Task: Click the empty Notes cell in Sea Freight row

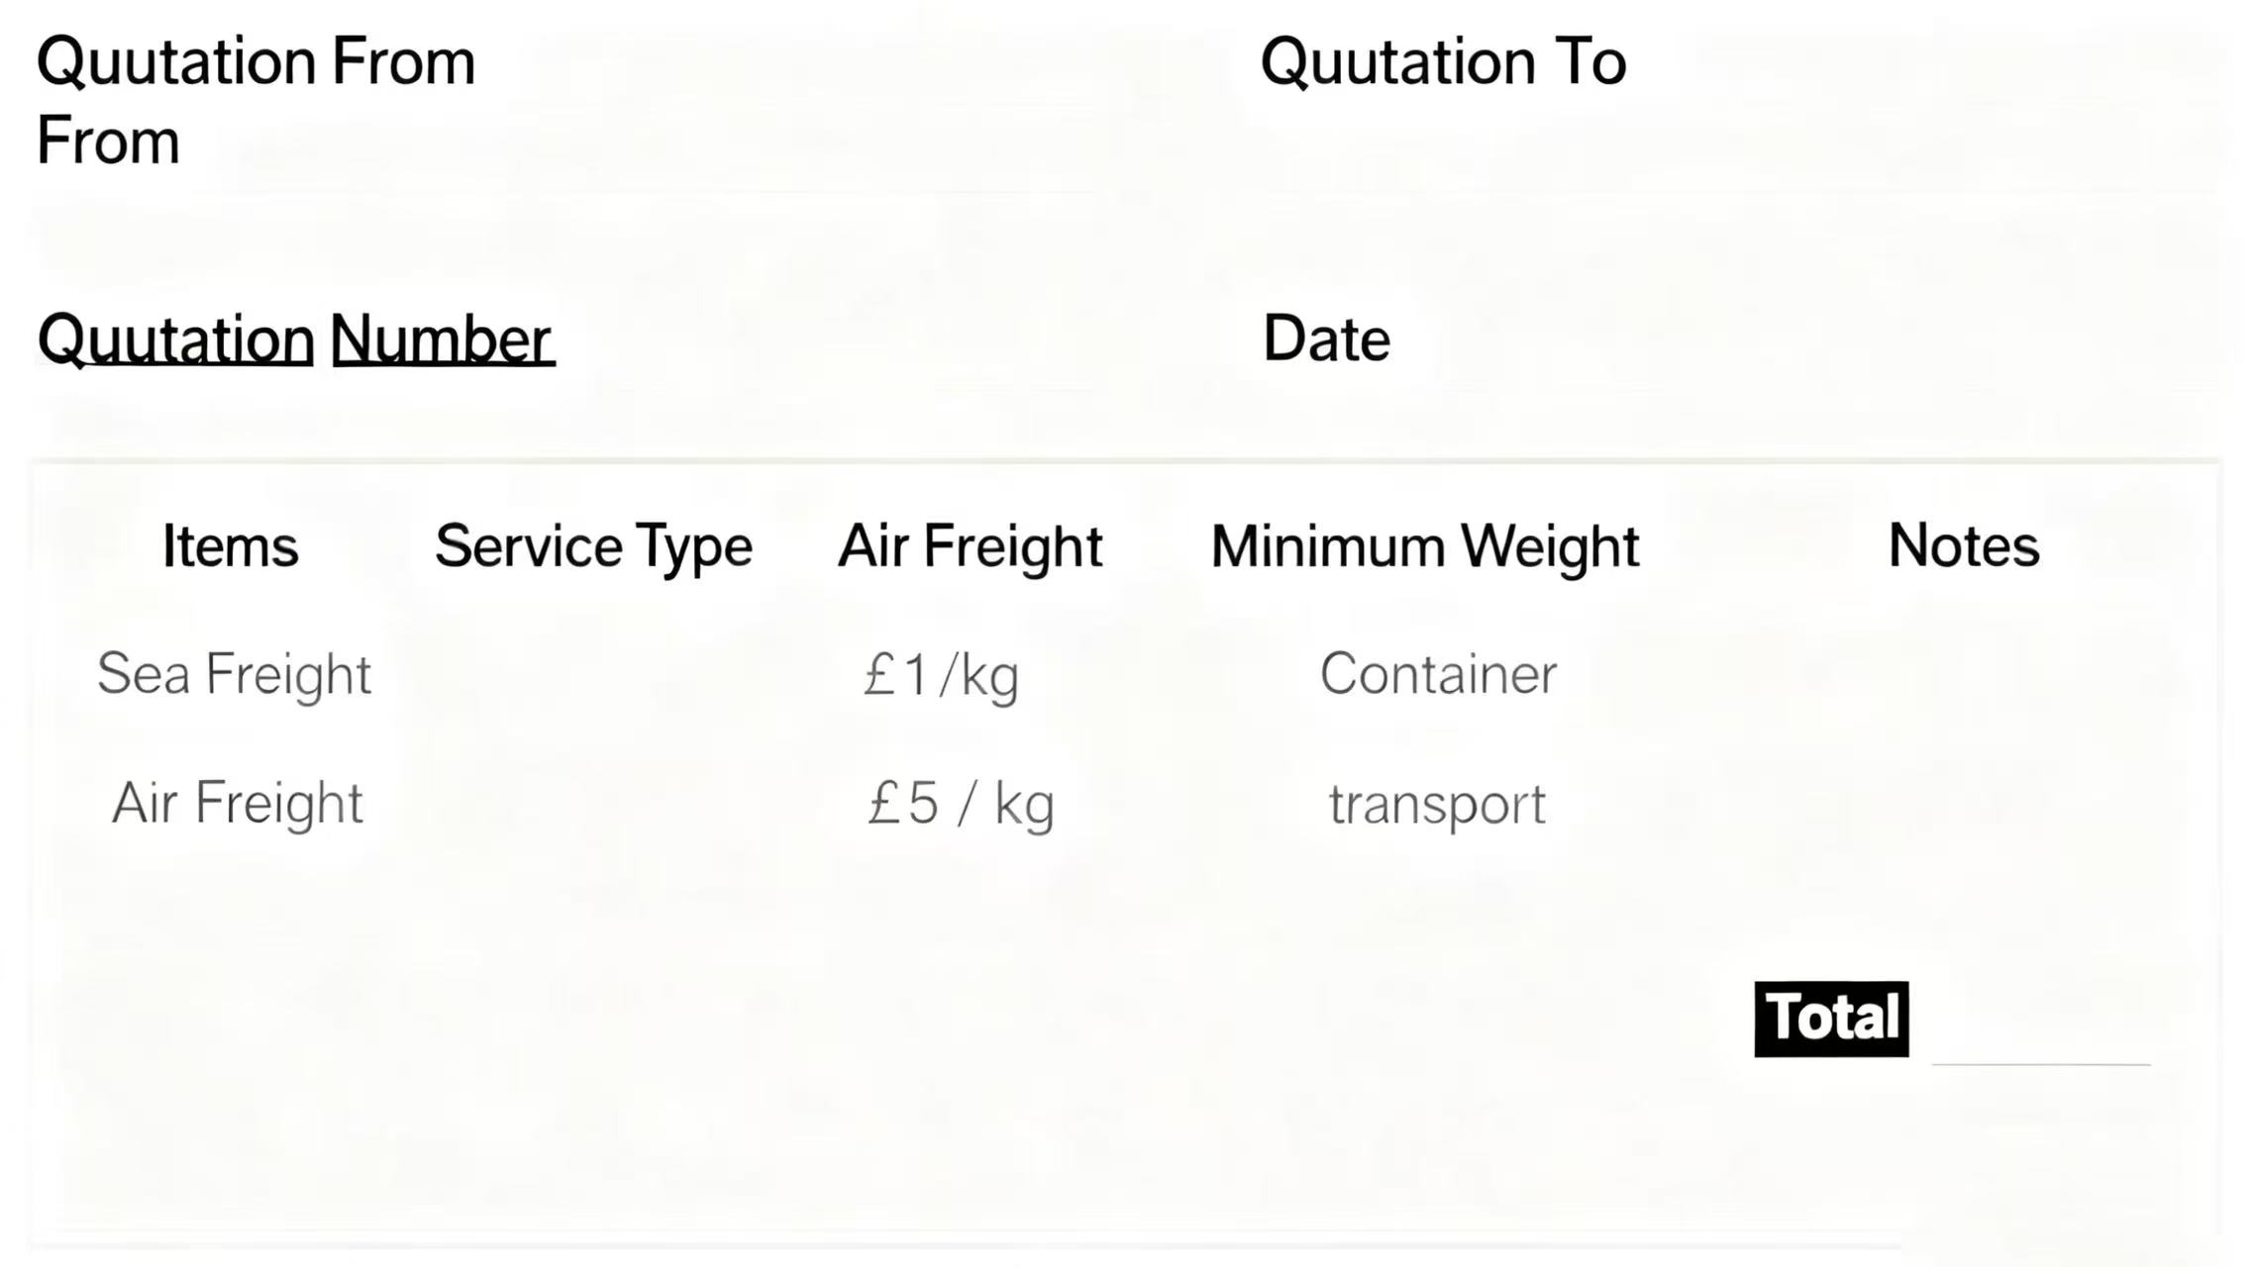Action: pyautogui.click(x=1963, y=674)
